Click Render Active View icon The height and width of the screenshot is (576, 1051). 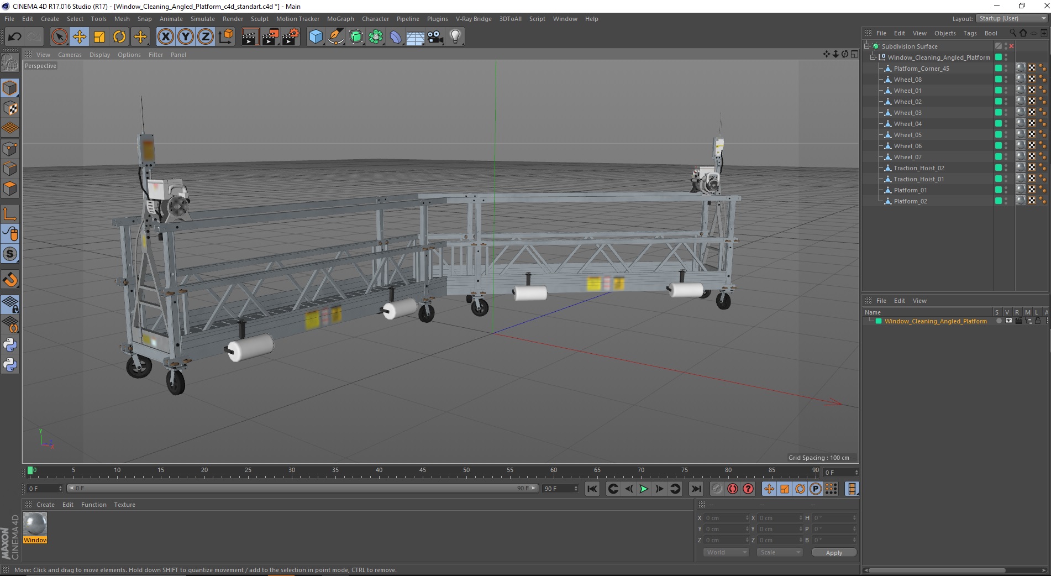point(250,37)
